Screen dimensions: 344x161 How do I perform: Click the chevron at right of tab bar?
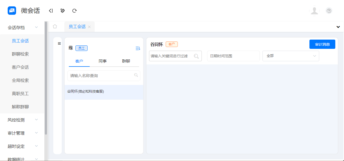point(338,27)
